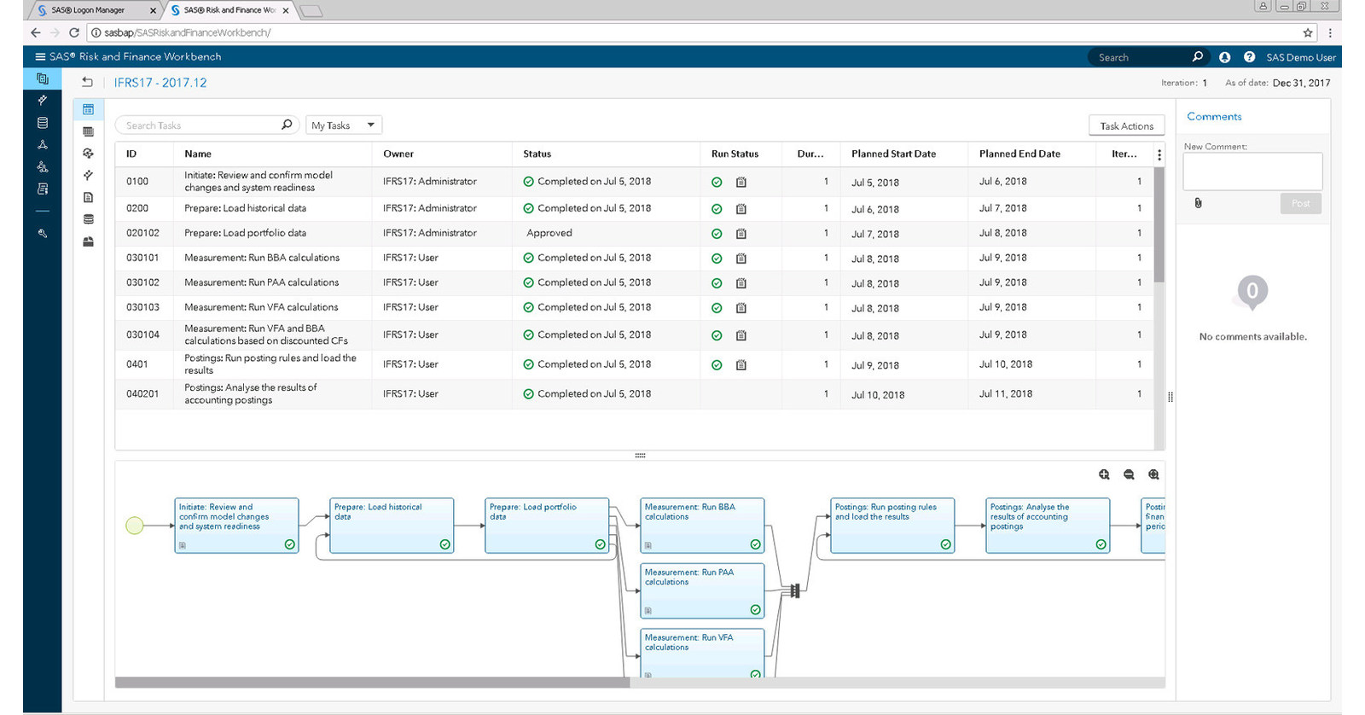This screenshot has width=1365, height=715.
Task: Open column options kebab menu in table header
Action: (x=1159, y=154)
